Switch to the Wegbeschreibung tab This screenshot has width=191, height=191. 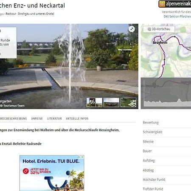point(13,118)
